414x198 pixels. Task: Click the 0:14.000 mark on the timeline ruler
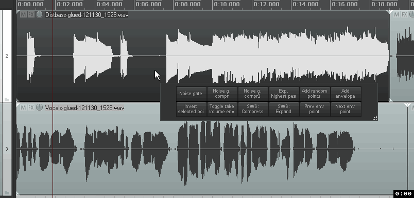pos(305,4)
